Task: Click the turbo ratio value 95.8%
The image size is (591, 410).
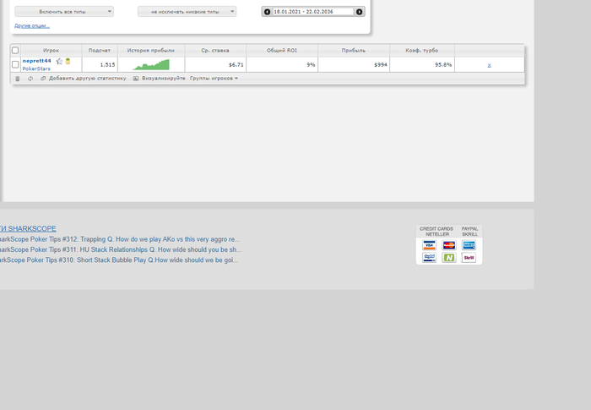Action: 443,65
